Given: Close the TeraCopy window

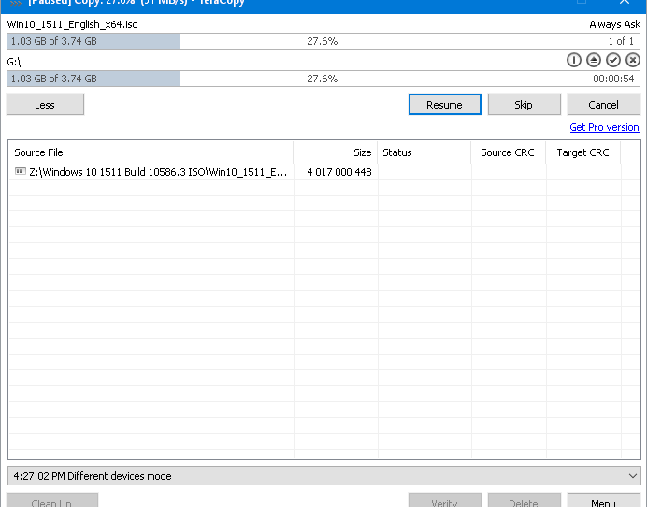Looking at the screenshot, I should tap(625, 2).
